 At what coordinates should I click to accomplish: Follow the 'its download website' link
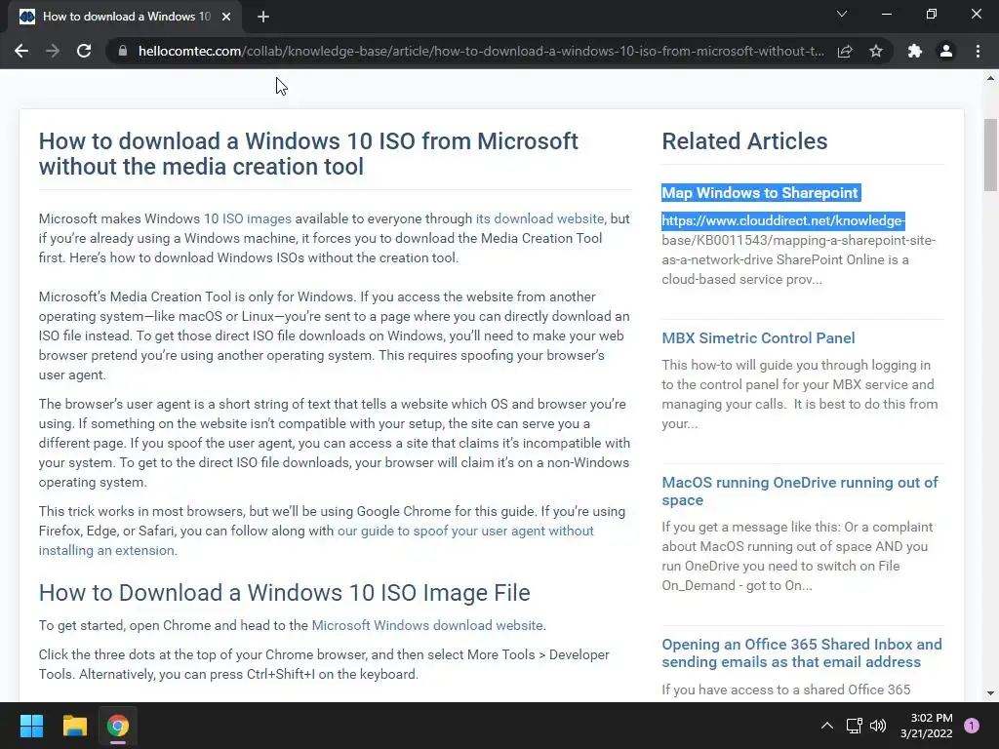(539, 219)
